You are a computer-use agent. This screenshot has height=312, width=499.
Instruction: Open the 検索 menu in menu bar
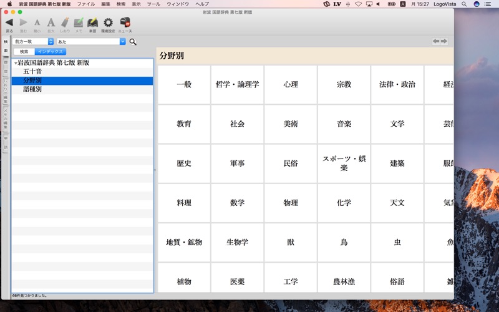[121, 4]
